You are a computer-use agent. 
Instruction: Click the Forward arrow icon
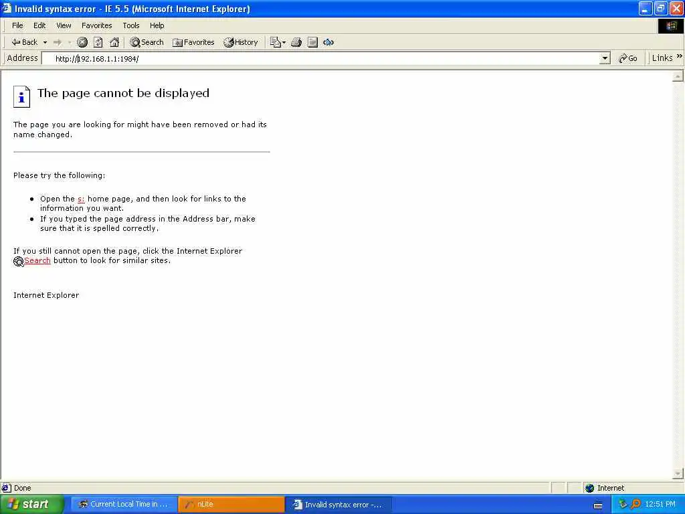(x=58, y=42)
